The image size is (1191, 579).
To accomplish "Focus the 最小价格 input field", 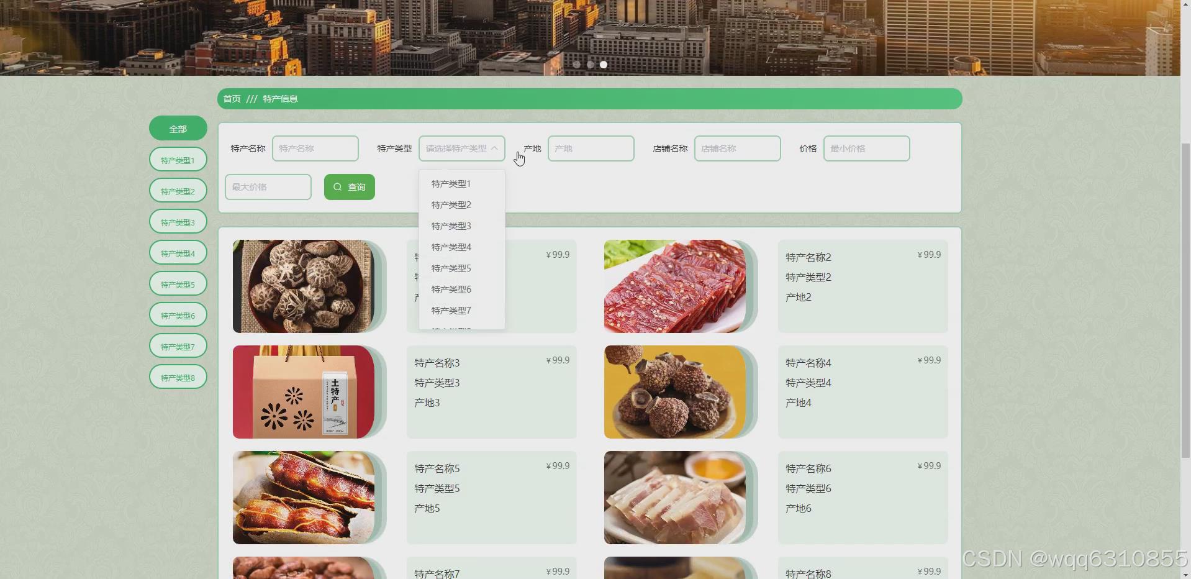I will coord(867,148).
